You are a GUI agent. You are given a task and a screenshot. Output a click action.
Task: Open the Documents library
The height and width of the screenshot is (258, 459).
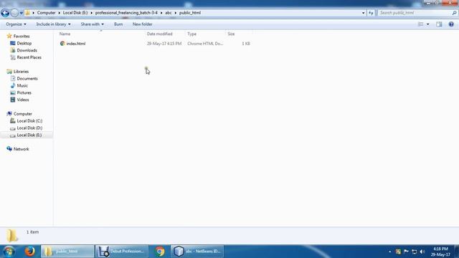pos(27,78)
